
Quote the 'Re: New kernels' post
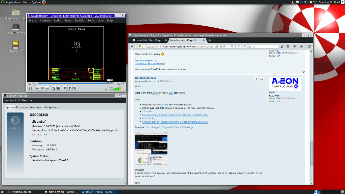point(261,79)
